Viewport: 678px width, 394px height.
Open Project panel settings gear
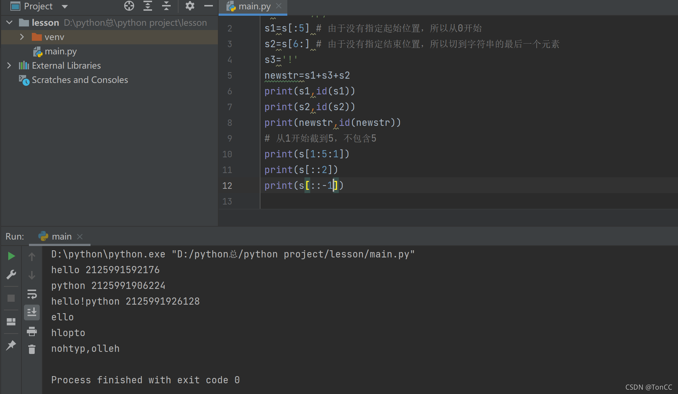(x=190, y=6)
